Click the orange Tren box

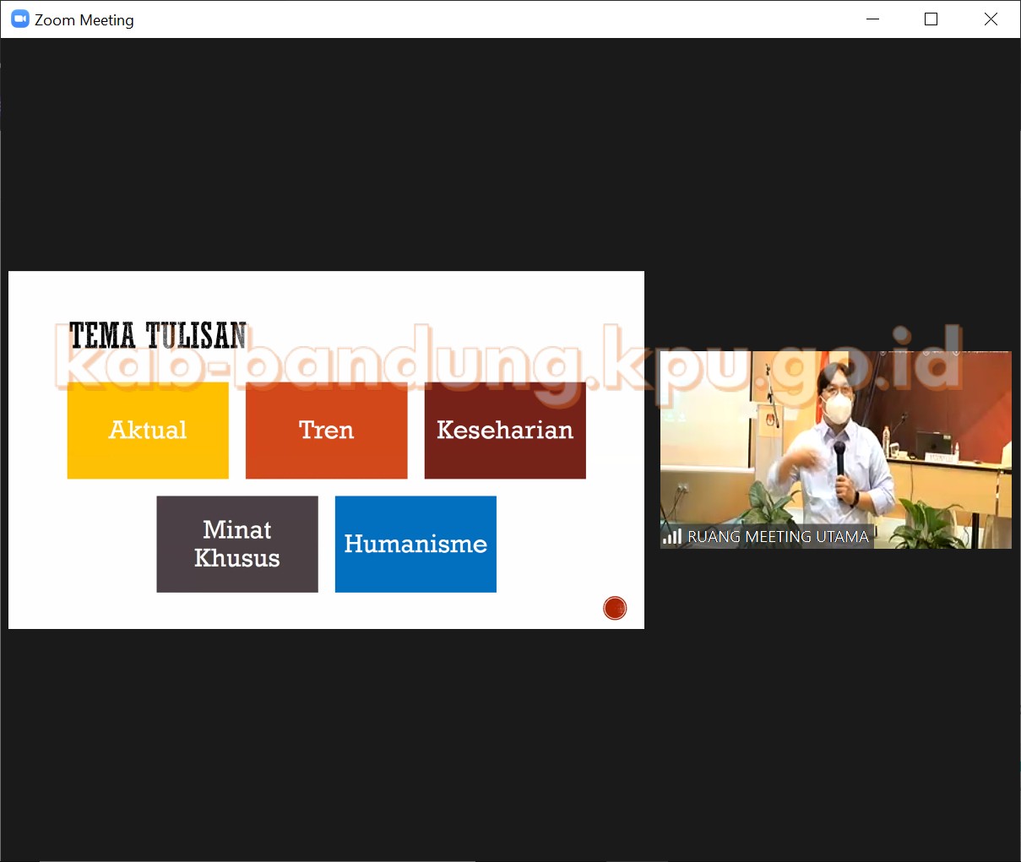coord(326,431)
